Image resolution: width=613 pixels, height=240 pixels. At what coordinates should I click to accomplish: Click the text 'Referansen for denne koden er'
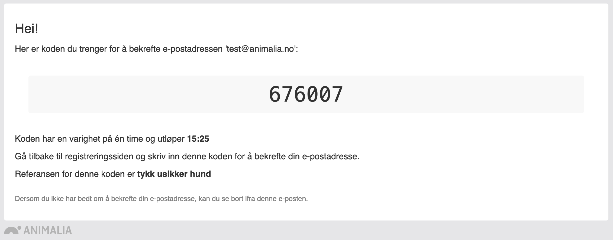(x=75, y=174)
